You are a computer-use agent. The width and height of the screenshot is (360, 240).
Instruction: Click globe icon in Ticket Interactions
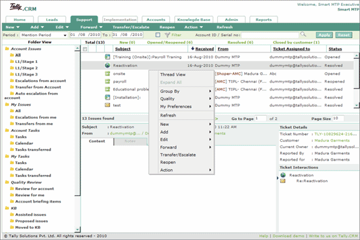[283, 175]
